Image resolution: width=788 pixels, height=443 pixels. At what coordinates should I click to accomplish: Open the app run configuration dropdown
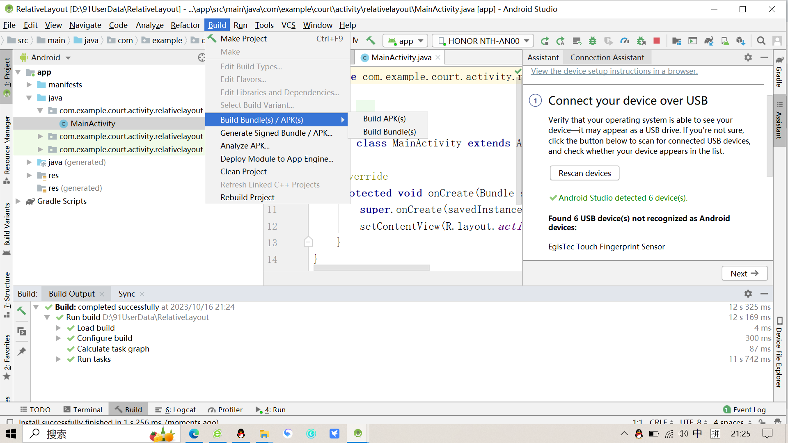pyautogui.click(x=405, y=41)
